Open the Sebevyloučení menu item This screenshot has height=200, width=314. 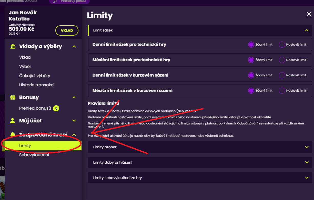(34, 155)
